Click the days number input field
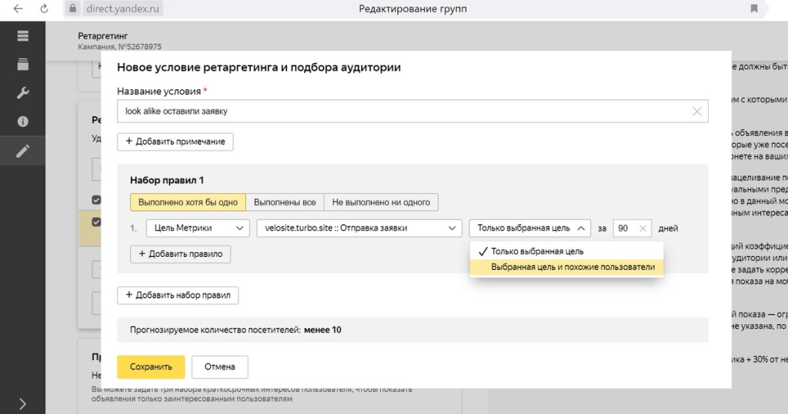The image size is (788, 414). [x=633, y=228]
